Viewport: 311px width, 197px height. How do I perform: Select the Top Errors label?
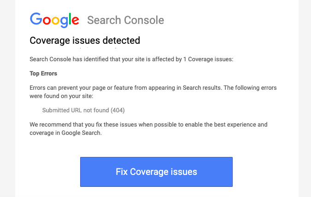(43, 73)
